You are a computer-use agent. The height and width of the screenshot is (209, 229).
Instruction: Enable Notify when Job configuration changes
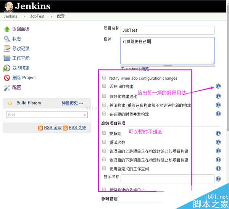coord(104,77)
